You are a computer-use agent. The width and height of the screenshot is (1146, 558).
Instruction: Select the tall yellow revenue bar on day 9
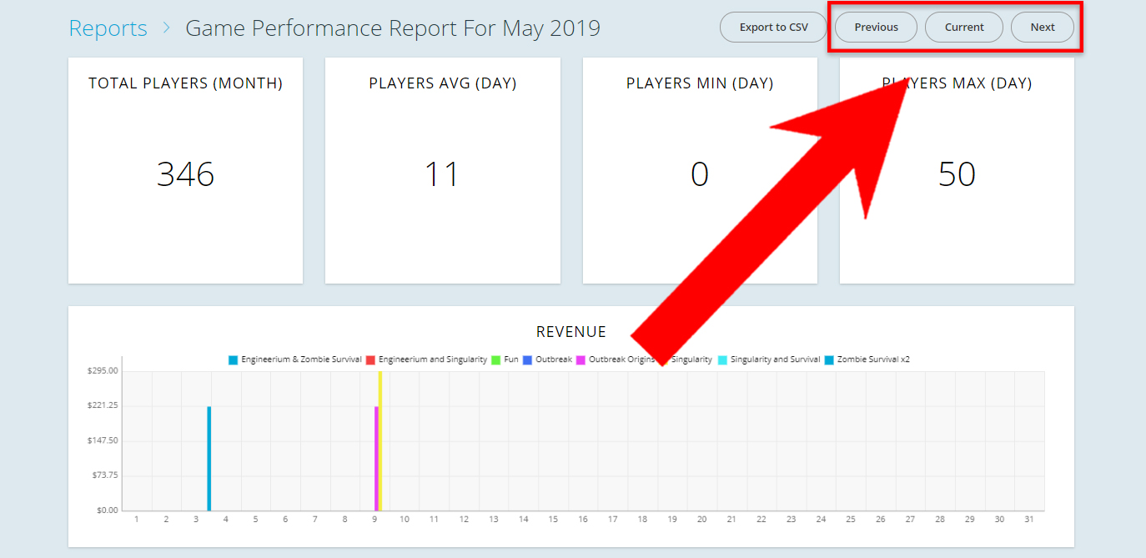pyautogui.click(x=380, y=440)
